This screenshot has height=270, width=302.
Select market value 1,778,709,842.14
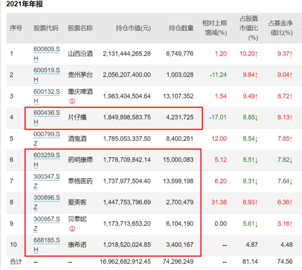tap(127, 160)
